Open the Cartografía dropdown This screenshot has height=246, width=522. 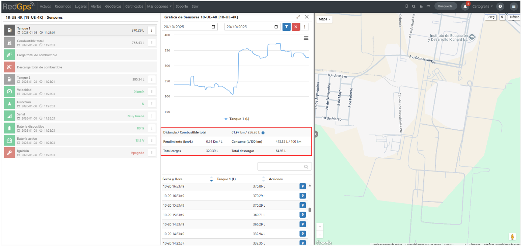point(482,6)
